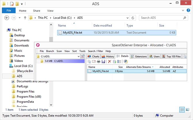Click the Back arrow in Explorer

pyautogui.click(x=7, y=18)
